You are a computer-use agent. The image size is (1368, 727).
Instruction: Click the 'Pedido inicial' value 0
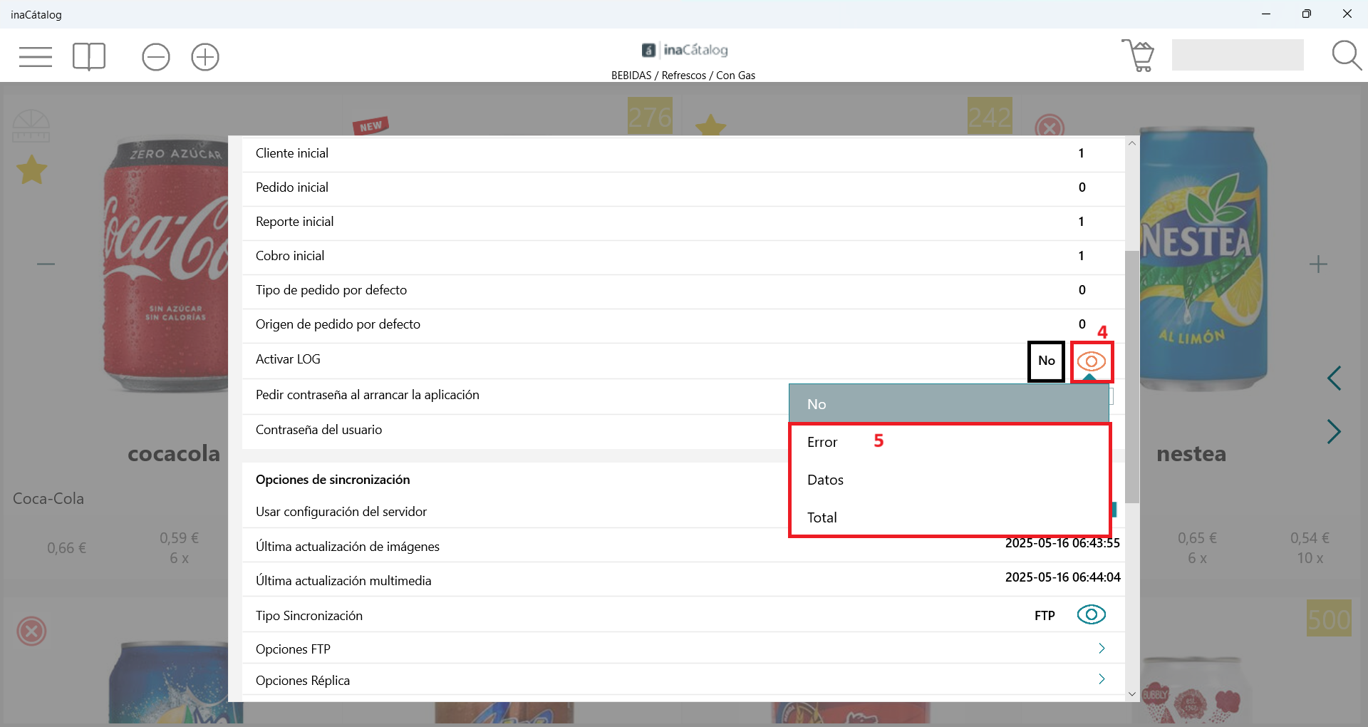(x=1082, y=187)
